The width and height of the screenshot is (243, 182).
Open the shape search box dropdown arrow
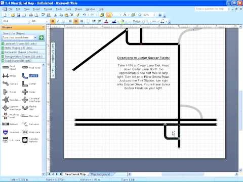(x=35, y=37)
